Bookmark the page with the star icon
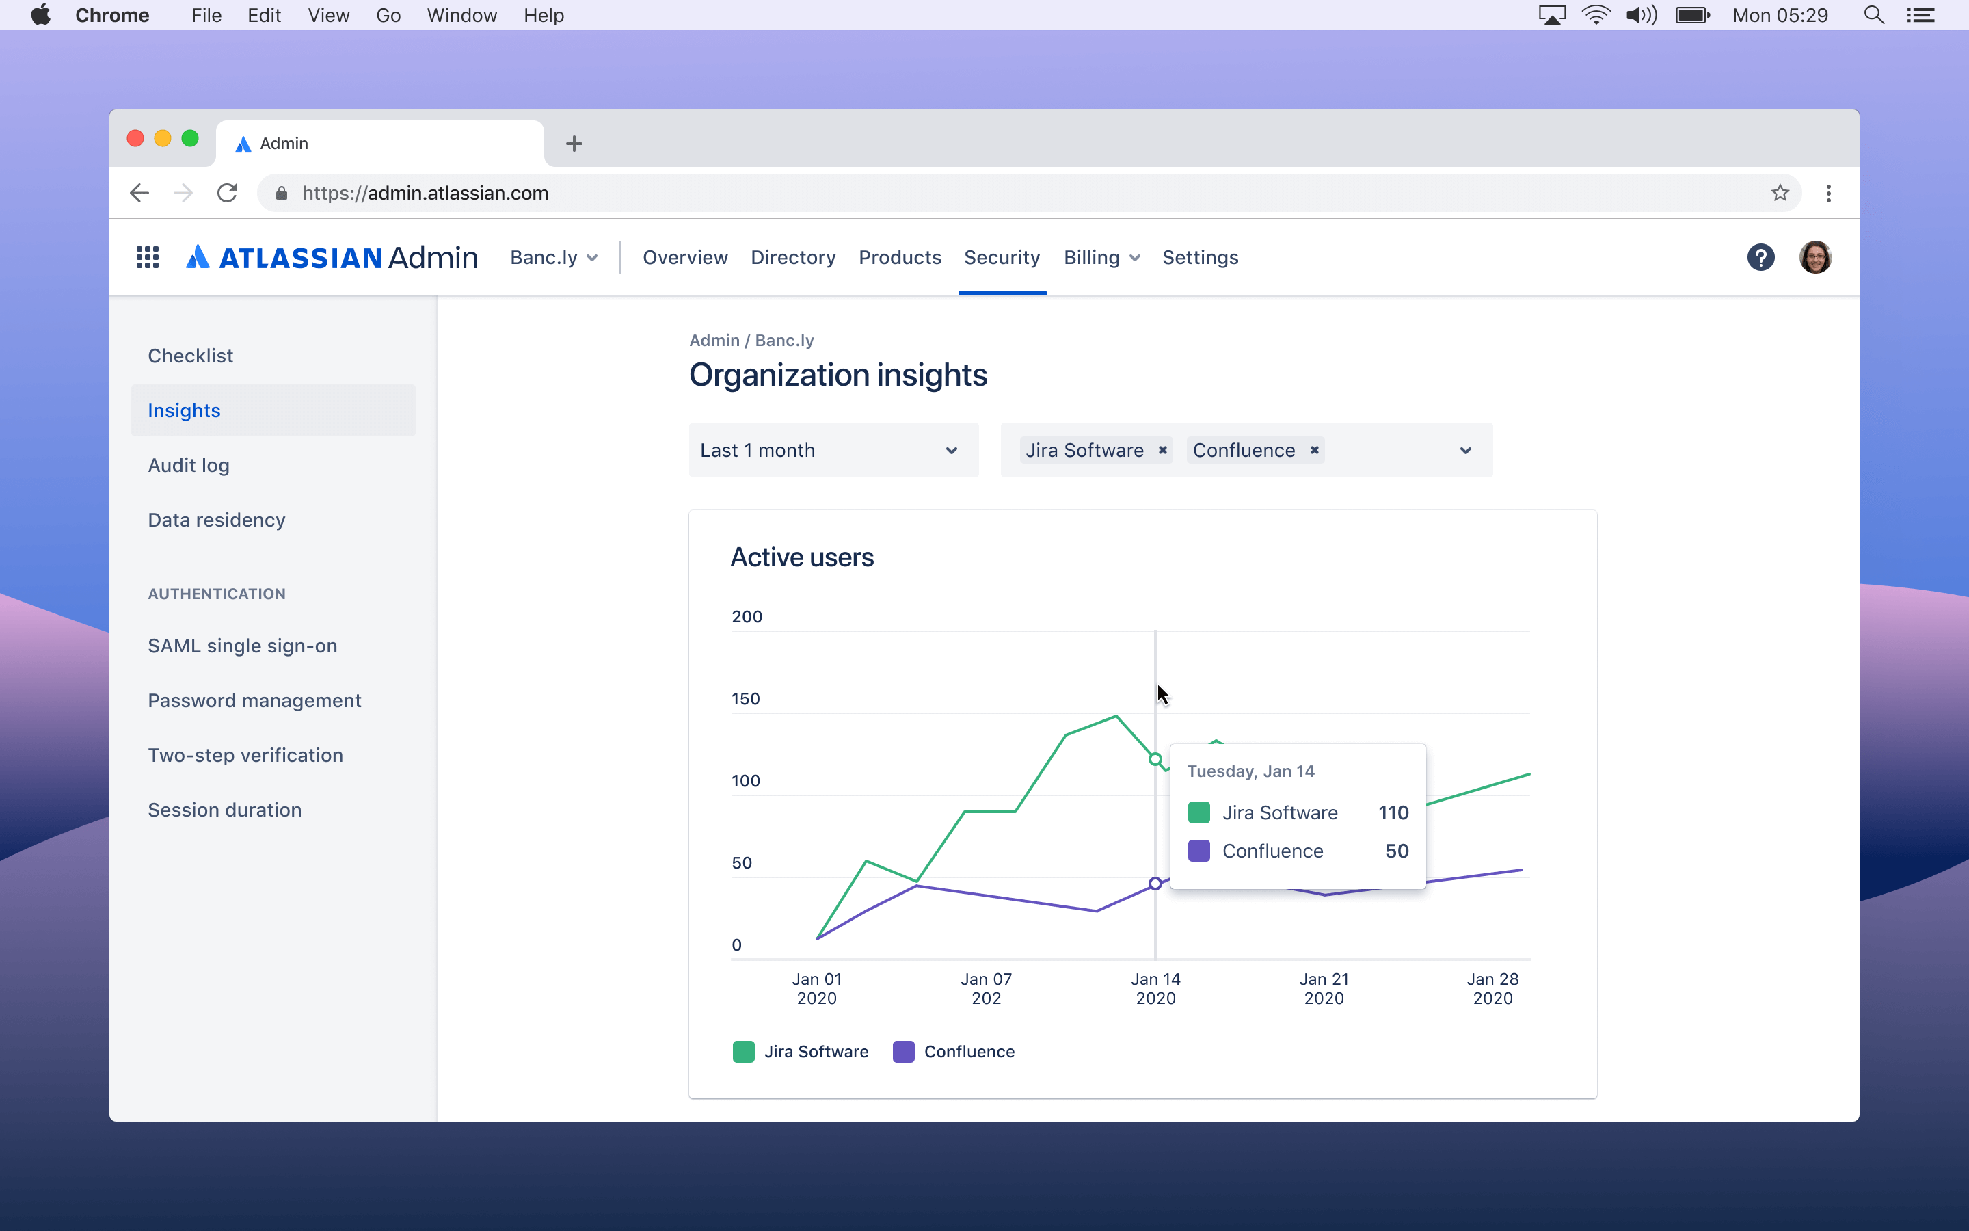This screenshot has width=1969, height=1231. [1781, 193]
